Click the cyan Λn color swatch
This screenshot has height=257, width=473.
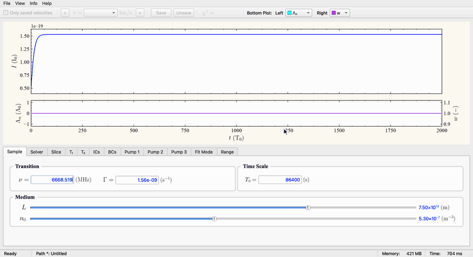pyautogui.click(x=290, y=13)
